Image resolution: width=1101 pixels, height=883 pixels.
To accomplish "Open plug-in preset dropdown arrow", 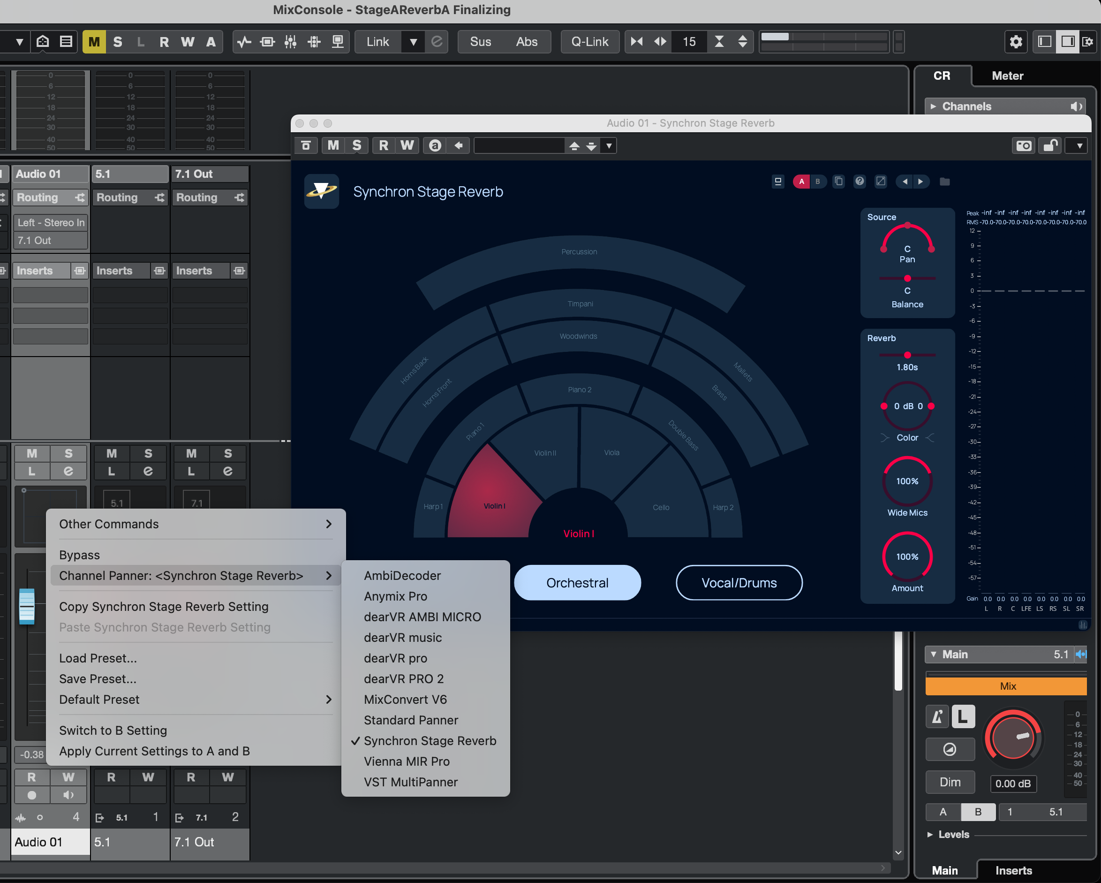I will (x=609, y=145).
